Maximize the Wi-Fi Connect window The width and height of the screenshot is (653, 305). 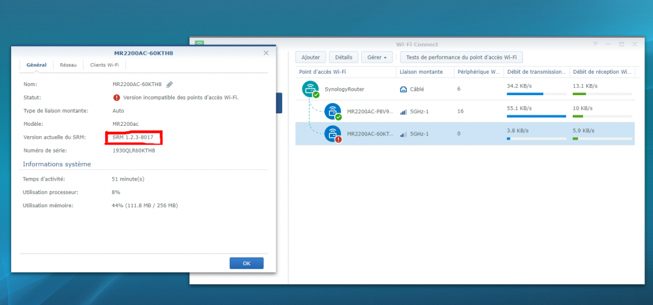pyautogui.click(x=622, y=44)
